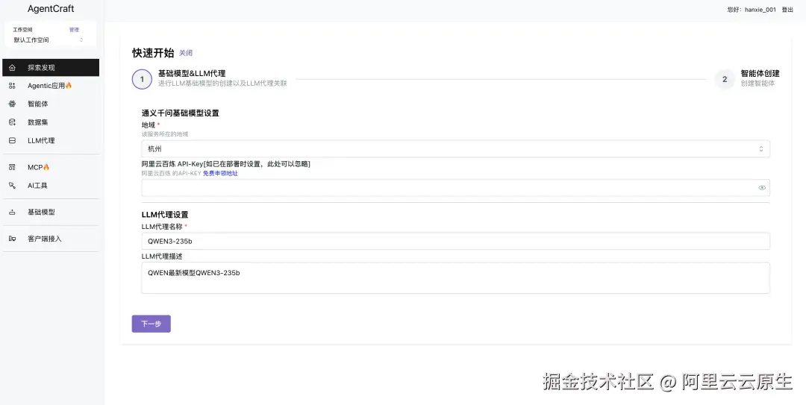Open the 智能体 menu item
The width and height of the screenshot is (806, 405).
[51, 104]
